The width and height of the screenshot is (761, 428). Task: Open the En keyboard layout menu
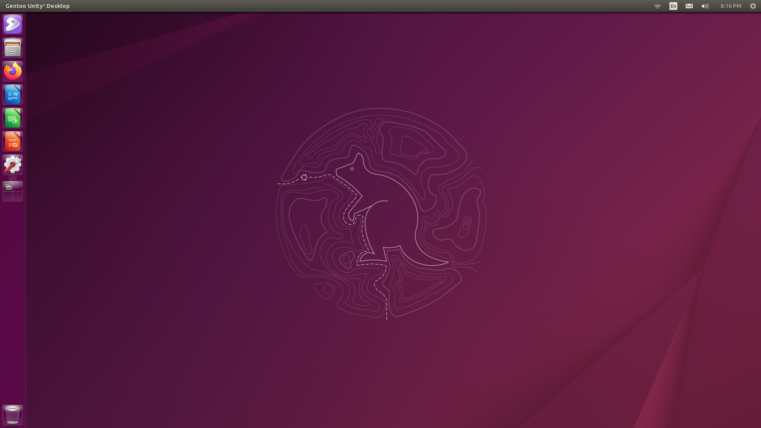point(673,6)
